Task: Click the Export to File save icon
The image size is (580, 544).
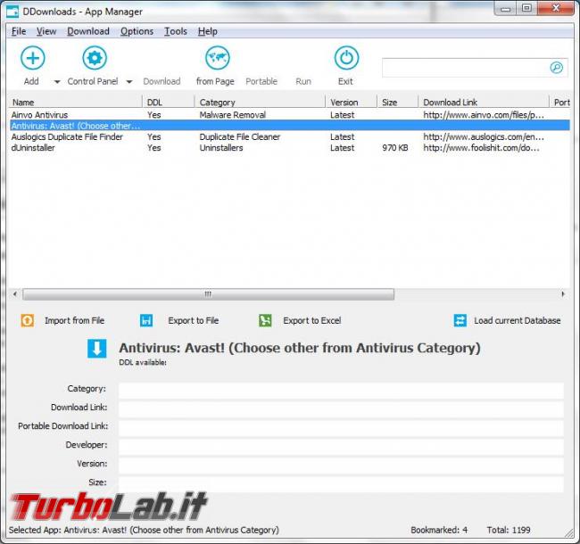Action: point(146,320)
